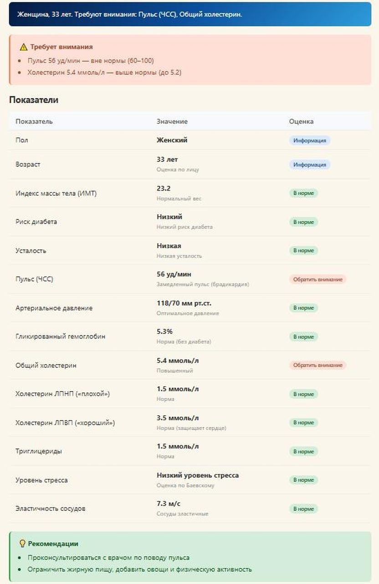The image size is (379, 584).
Task: Click the warning triangle icon beside Требует внимания
Action: pos(23,47)
